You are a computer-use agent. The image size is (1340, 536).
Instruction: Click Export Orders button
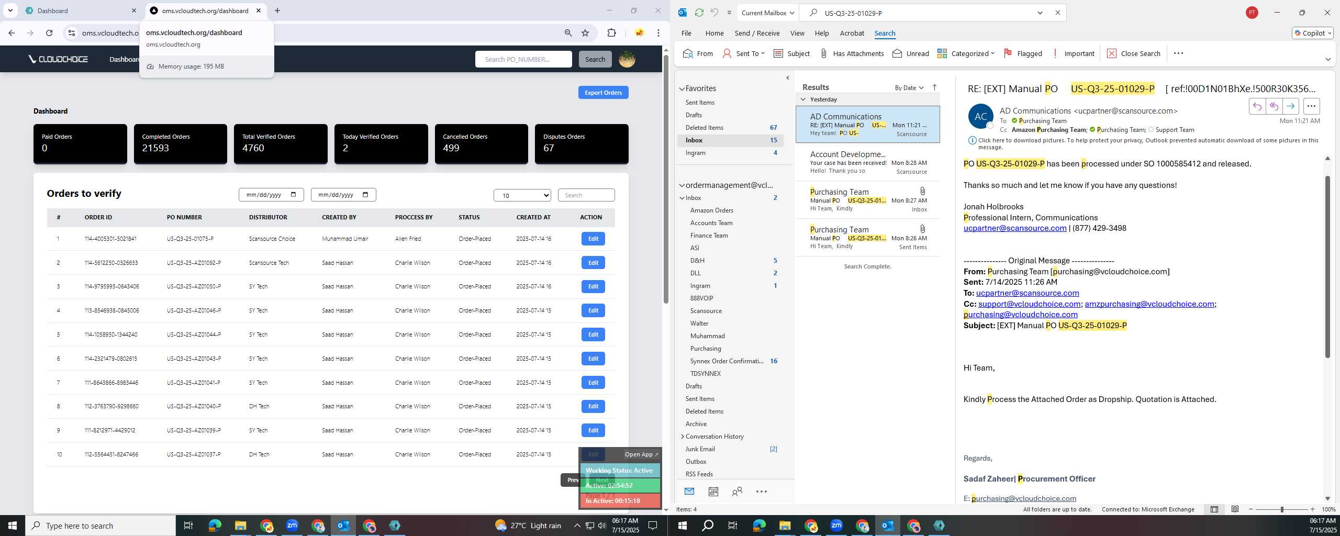coord(603,93)
